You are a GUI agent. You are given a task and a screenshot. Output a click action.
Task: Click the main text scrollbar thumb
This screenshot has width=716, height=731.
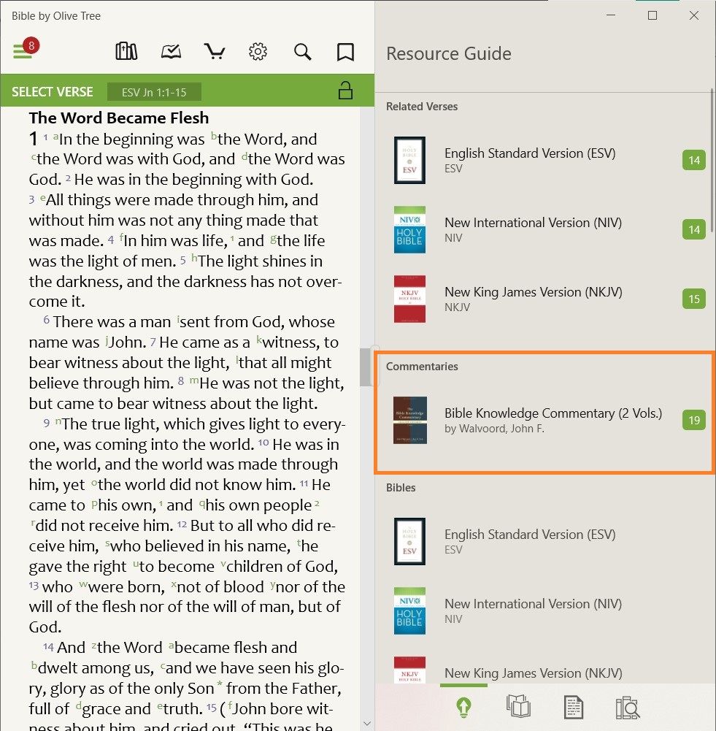click(x=366, y=367)
